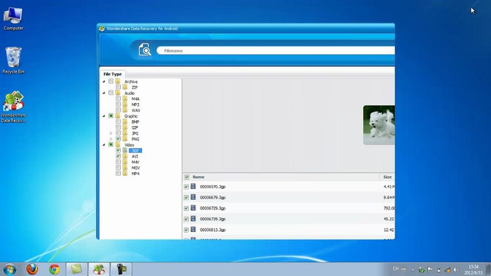Screen dimensions: 491x276
Task: Click the Graphic folder icon
Action: pyautogui.click(x=118, y=116)
